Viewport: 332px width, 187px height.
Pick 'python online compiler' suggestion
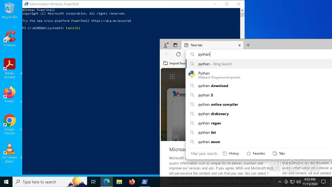tap(259, 104)
